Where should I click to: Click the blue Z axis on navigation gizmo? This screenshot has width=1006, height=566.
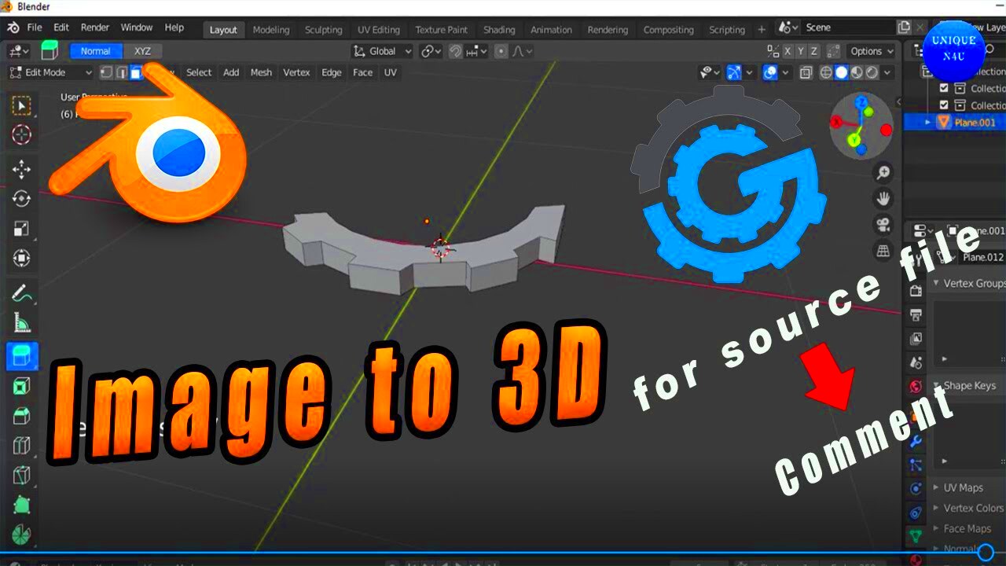tap(861, 102)
